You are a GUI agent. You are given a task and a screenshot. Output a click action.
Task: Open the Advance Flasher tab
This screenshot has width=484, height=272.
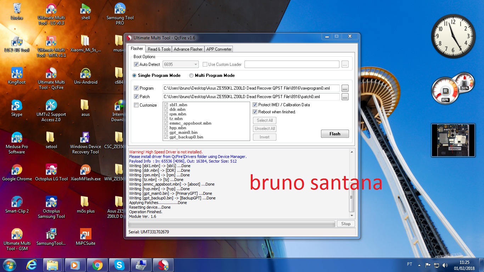(188, 49)
